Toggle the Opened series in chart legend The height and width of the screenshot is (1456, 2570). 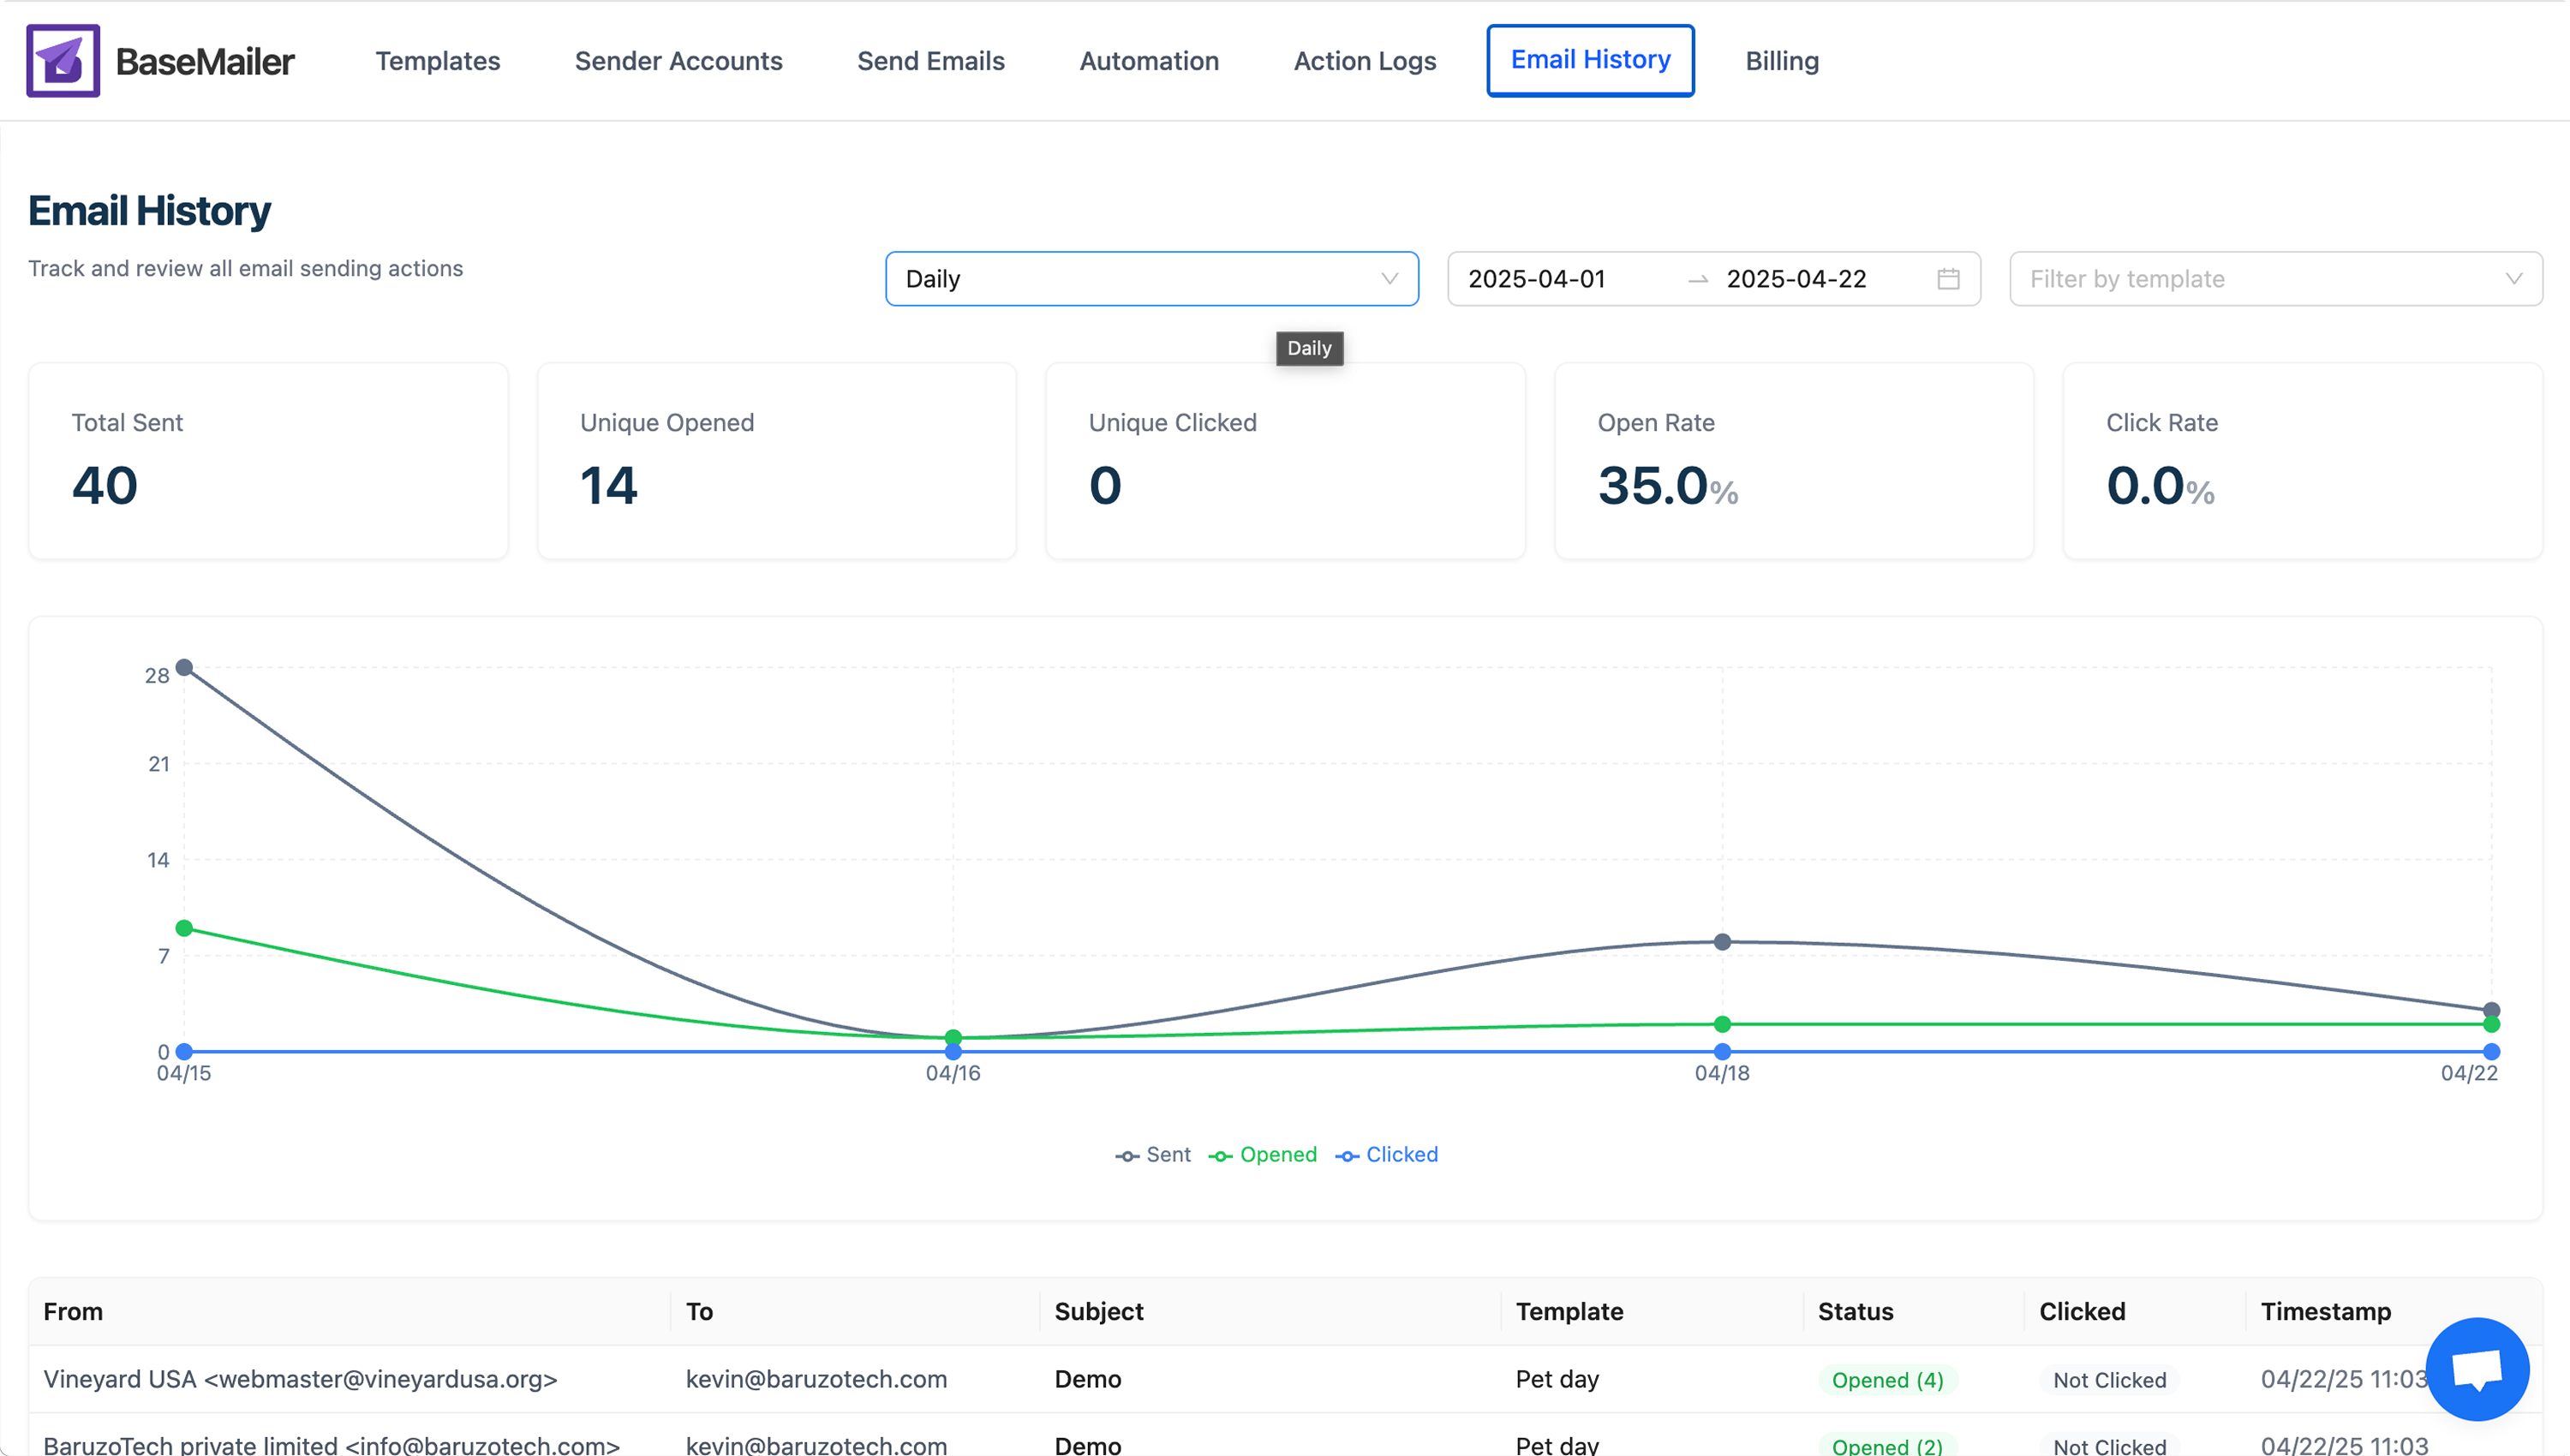(1263, 1155)
